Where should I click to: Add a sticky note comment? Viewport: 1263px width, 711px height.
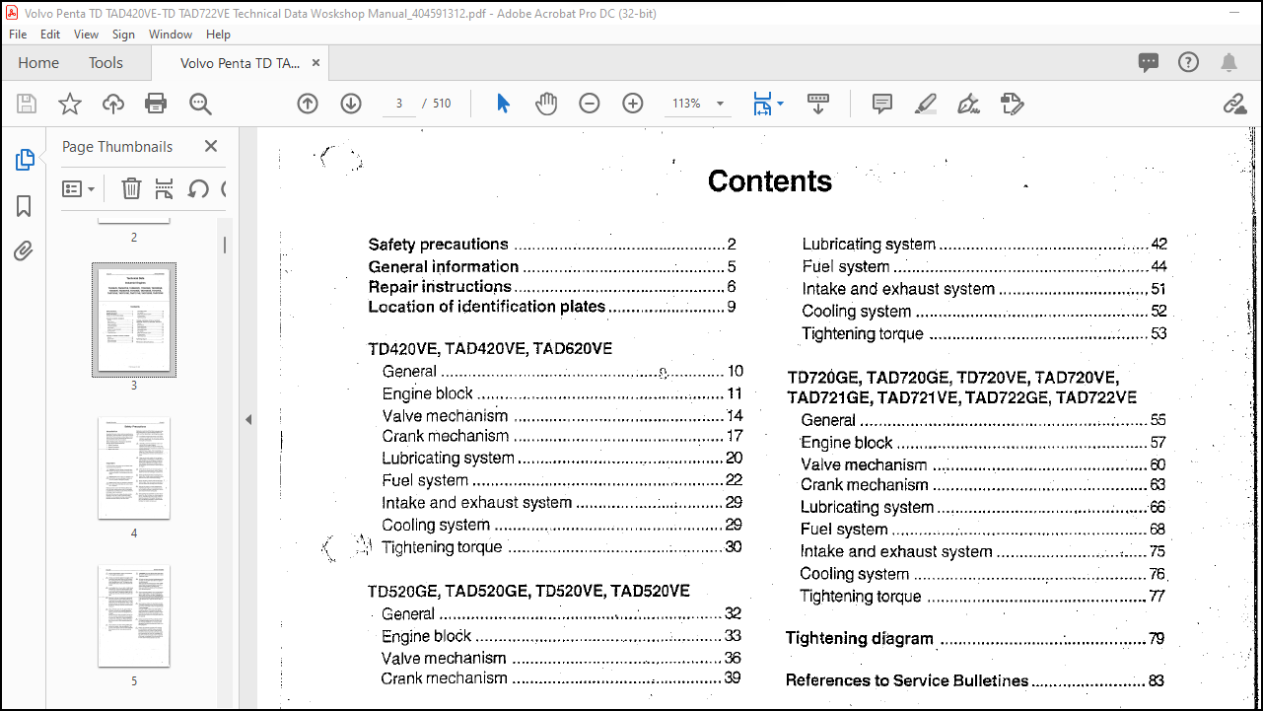[x=882, y=104]
